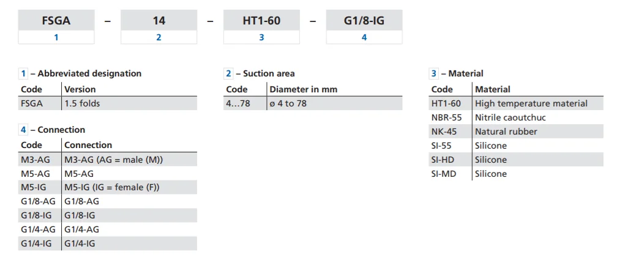This screenshot has width=620, height=260.
Task: Click the boxed 1 before Abbreviated designation
Action: 24,73
